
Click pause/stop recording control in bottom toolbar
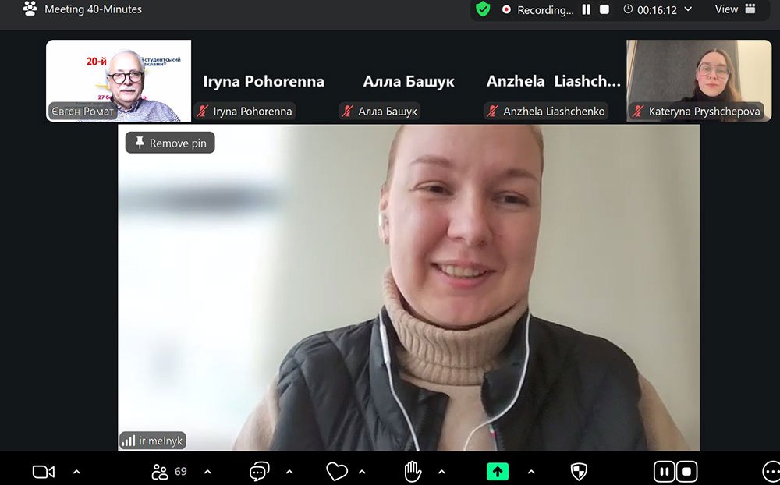pos(675,472)
